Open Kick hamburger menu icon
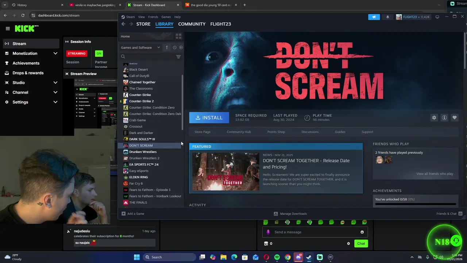 click(8, 28)
